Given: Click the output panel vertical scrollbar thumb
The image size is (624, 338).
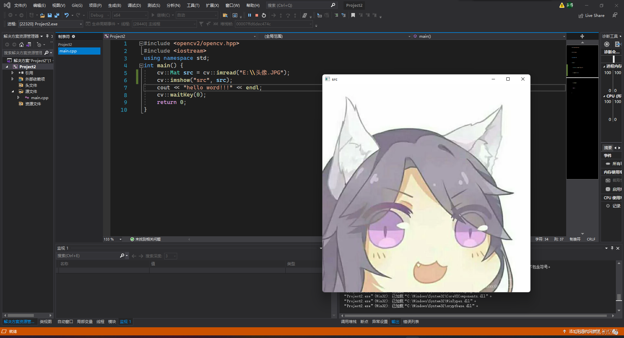Looking at the screenshot, I should point(619,297).
